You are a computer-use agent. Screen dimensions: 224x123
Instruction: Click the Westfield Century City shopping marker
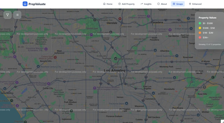click(38, 66)
